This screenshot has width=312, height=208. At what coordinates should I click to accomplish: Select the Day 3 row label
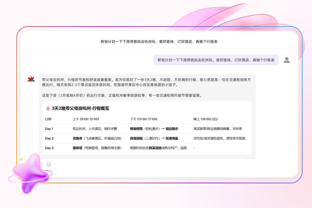[49, 148]
